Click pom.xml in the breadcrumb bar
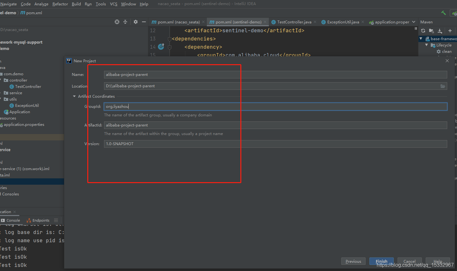 (31, 13)
